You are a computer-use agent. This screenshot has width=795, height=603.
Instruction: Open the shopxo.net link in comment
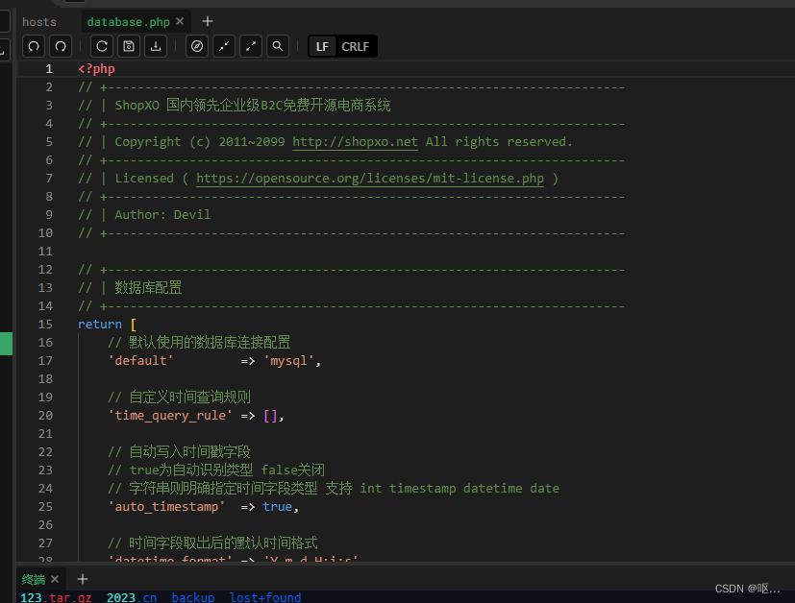point(355,141)
